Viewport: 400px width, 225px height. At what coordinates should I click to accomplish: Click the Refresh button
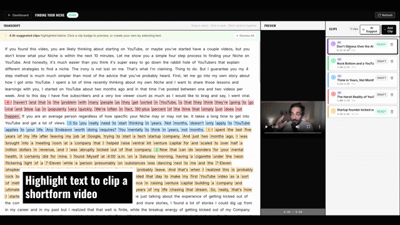(x=385, y=15)
